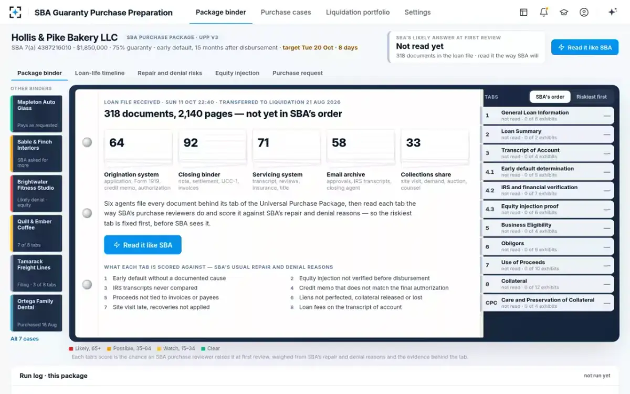Open the Ortega Family Dental binder
The width and height of the screenshot is (630, 394).
pyautogui.click(x=36, y=313)
